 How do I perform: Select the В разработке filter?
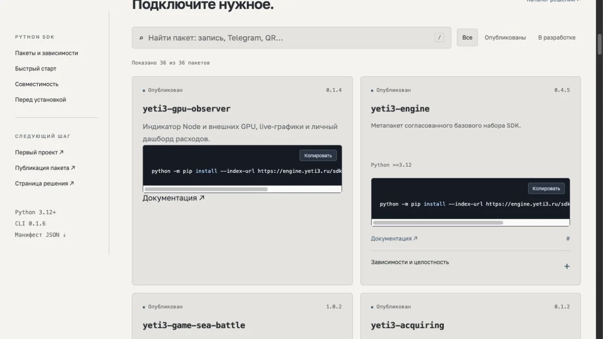click(557, 38)
